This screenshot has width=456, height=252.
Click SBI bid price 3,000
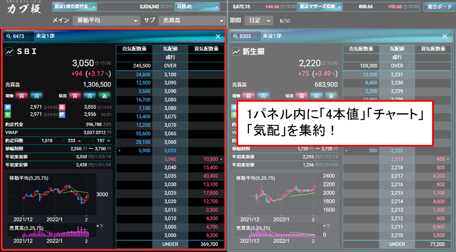tap(170, 235)
